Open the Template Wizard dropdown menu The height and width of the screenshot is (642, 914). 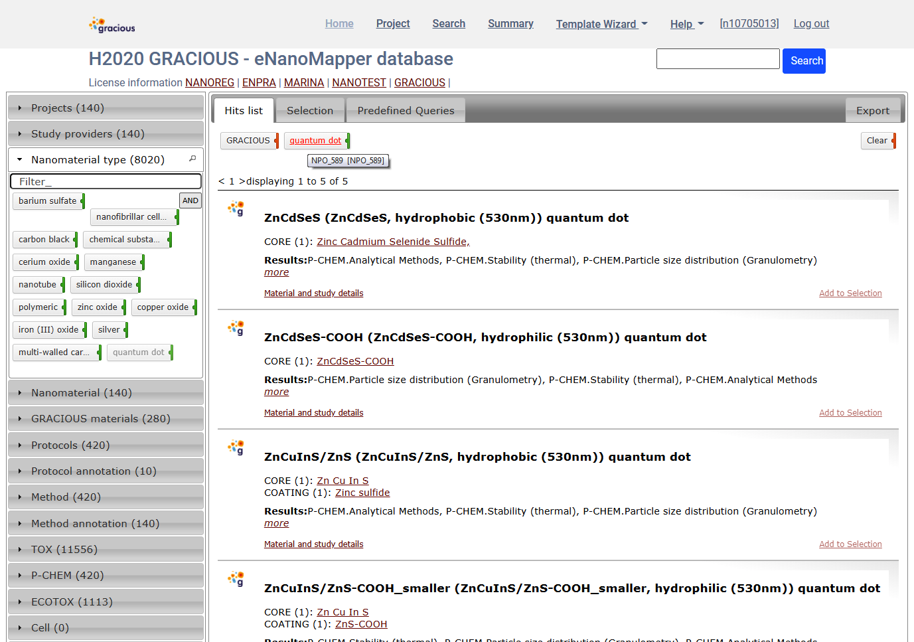(601, 24)
